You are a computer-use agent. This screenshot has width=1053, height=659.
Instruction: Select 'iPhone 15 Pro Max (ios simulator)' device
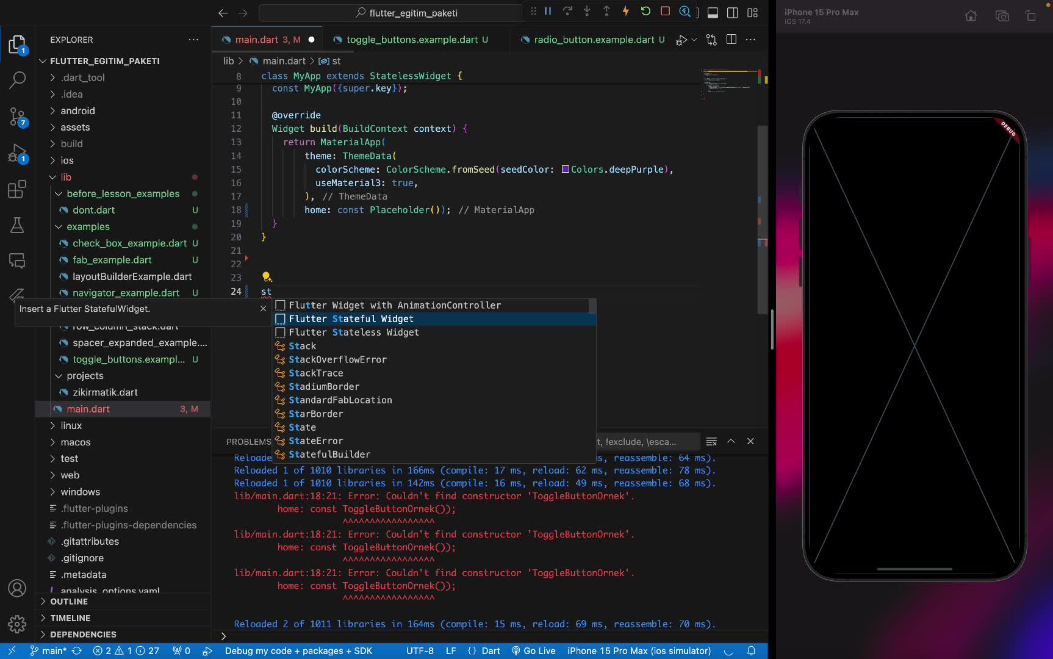click(x=639, y=651)
